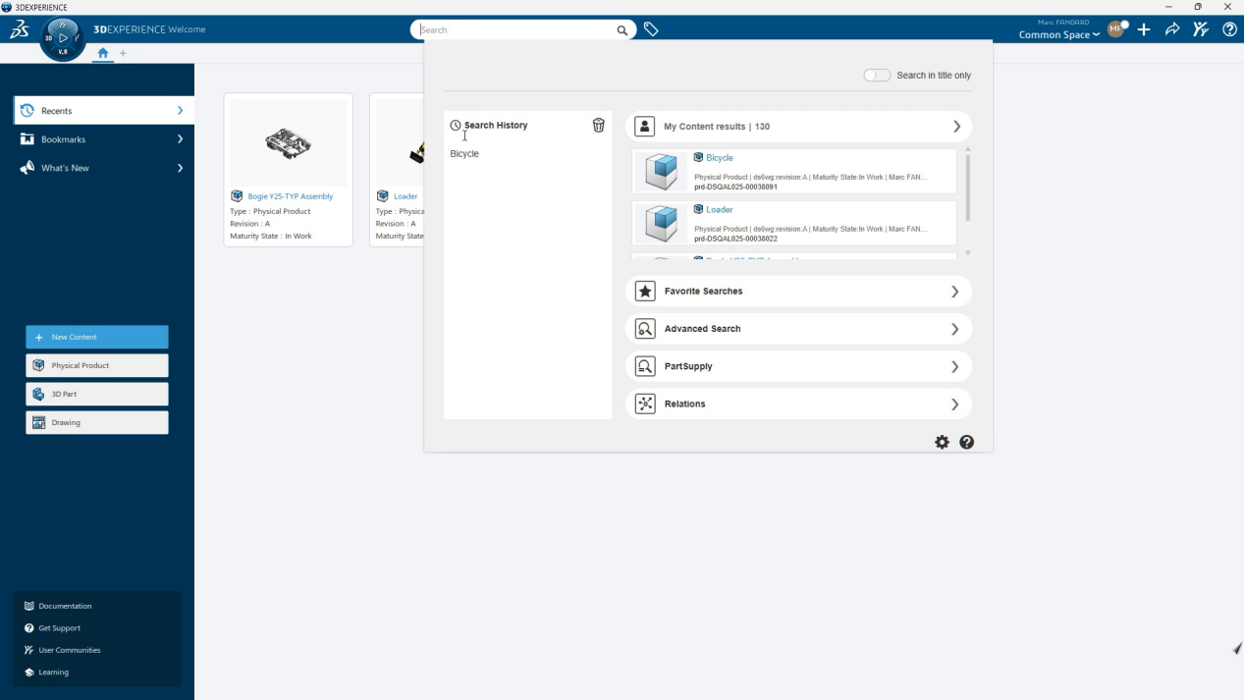
Task: Click the Physical Product button icon
Action: (x=38, y=365)
